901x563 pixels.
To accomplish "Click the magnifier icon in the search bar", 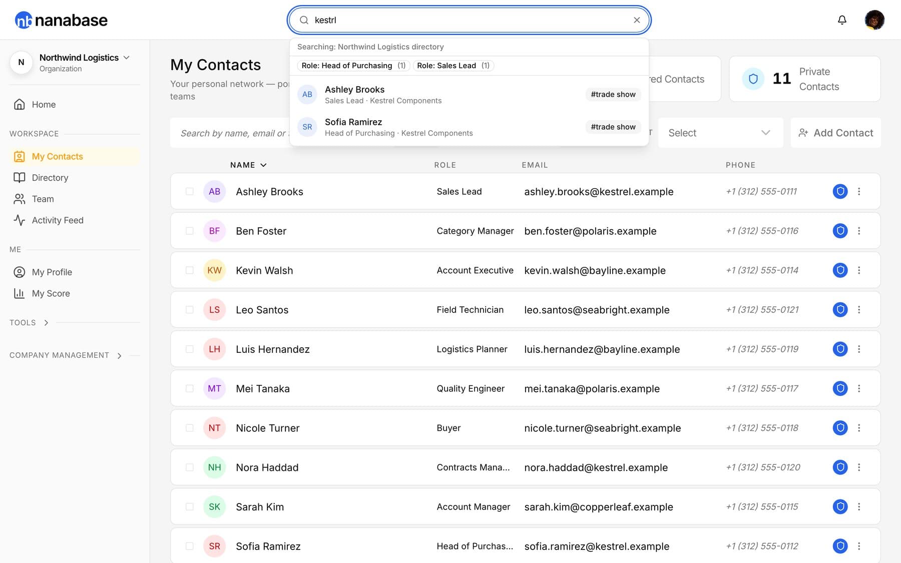I will (304, 20).
